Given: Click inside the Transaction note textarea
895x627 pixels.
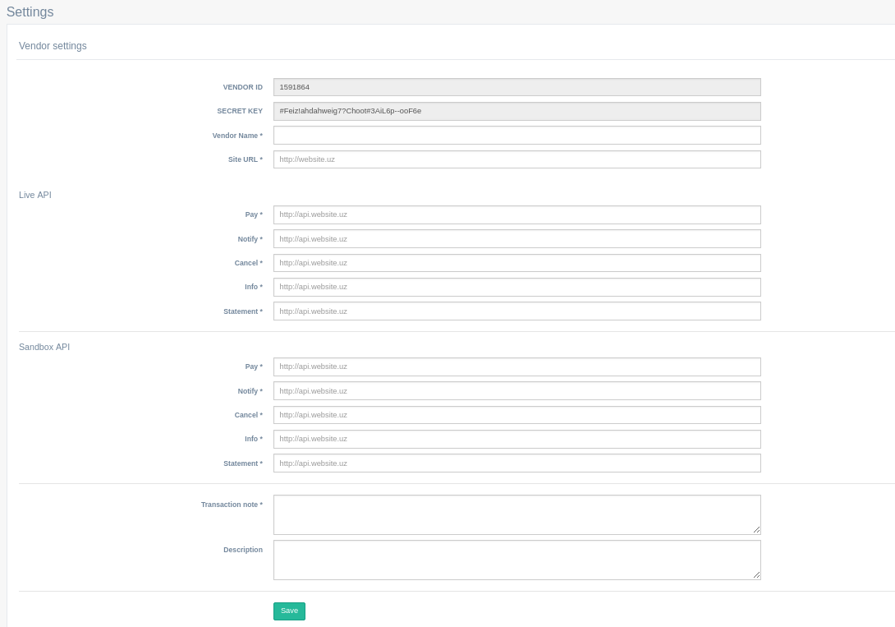Looking at the screenshot, I should (516, 514).
